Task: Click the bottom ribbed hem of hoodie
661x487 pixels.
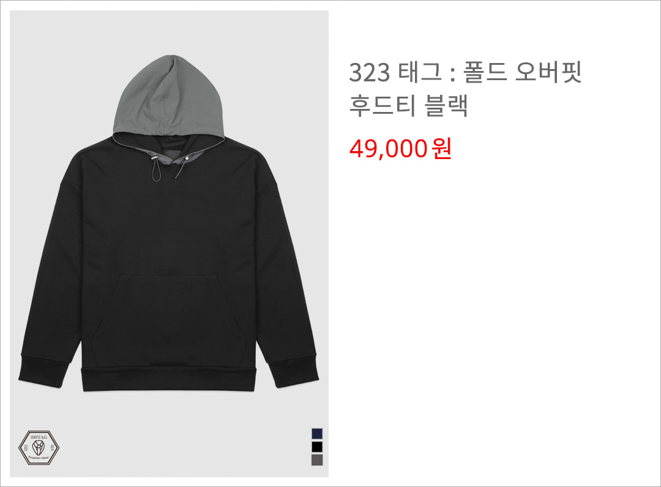Action: point(169,380)
